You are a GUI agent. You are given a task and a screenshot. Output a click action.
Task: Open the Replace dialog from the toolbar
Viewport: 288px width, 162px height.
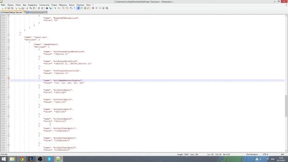click(x=50, y=8)
